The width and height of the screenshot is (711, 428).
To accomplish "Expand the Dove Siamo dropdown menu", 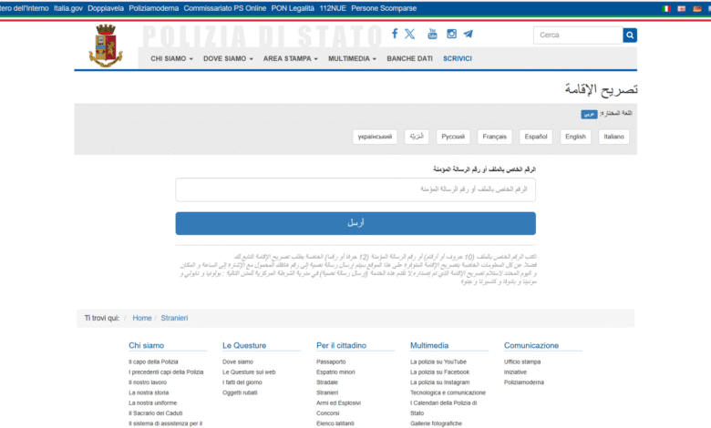I will click(228, 58).
